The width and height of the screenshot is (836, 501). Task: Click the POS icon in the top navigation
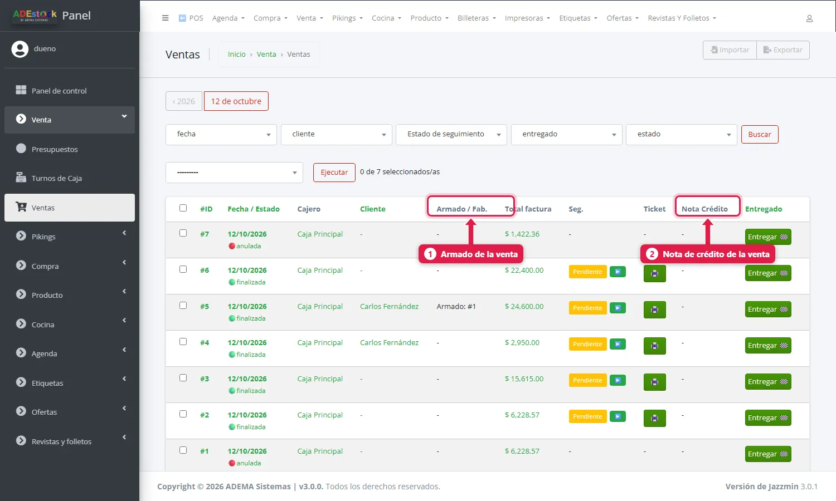182,18
